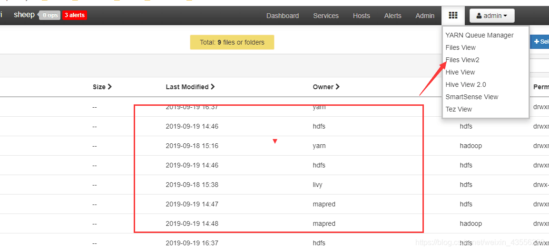Click the 3 alerts badge
Screen dimensions: 549x251
75,15
